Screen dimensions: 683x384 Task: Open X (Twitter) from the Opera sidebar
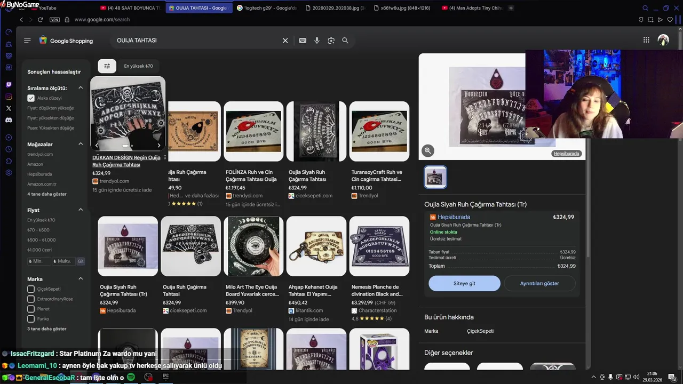pyautogui.click(x=9, y=108)
